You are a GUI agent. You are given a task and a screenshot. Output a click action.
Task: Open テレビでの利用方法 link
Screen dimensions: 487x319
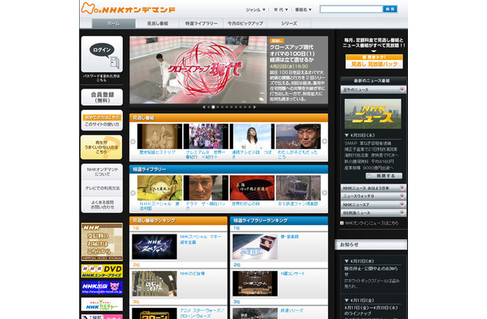pyautogui.click(x=102, y=188)
